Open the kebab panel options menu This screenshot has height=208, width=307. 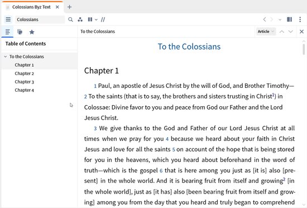point(300,19)
